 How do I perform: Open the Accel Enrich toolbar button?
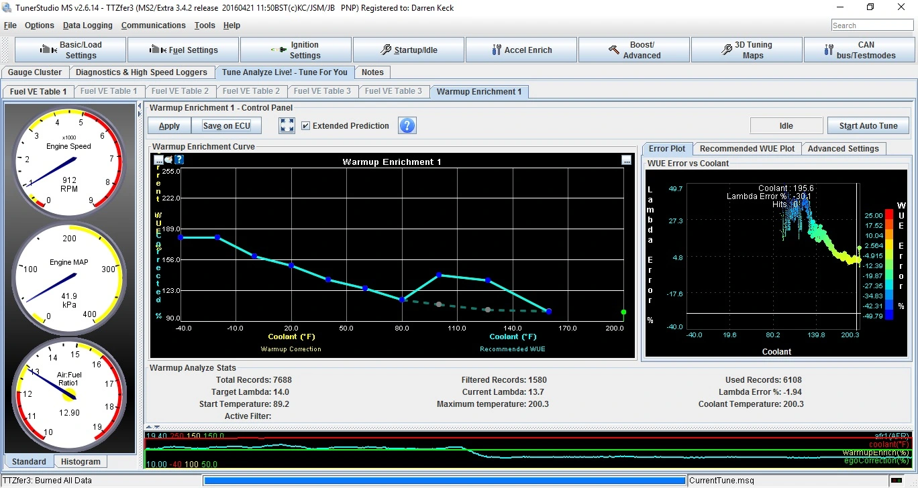pos(521,50)
